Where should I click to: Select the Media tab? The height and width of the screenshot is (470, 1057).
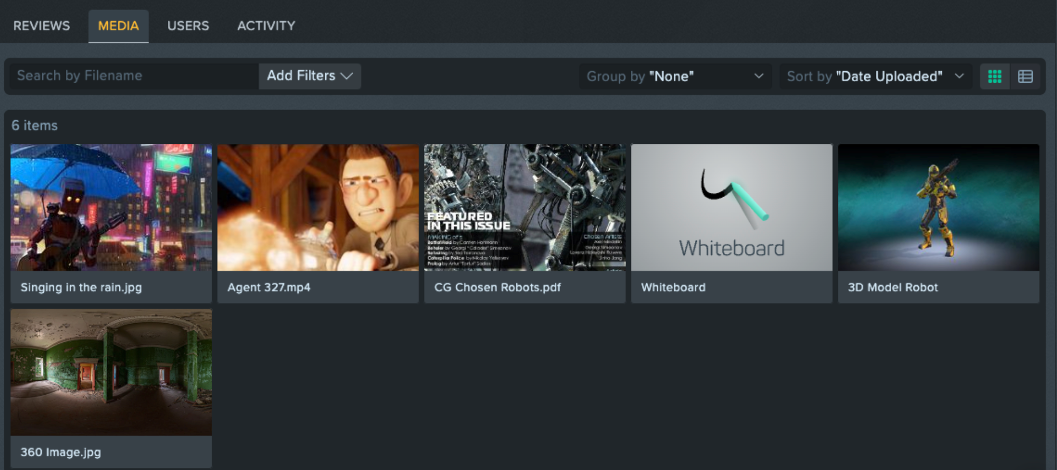pyautogui.click(x=118, y=25)
